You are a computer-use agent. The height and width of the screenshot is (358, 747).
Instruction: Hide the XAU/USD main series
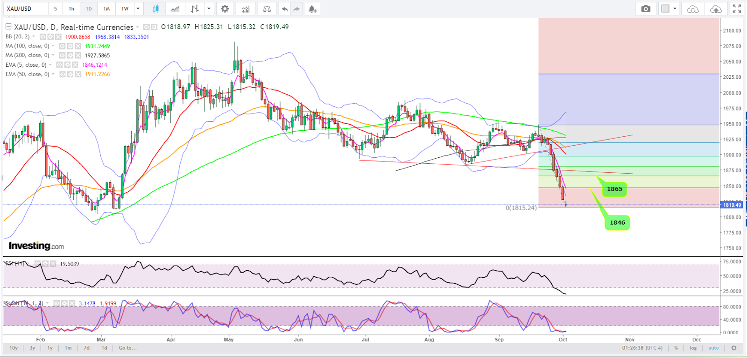point(146,27)
